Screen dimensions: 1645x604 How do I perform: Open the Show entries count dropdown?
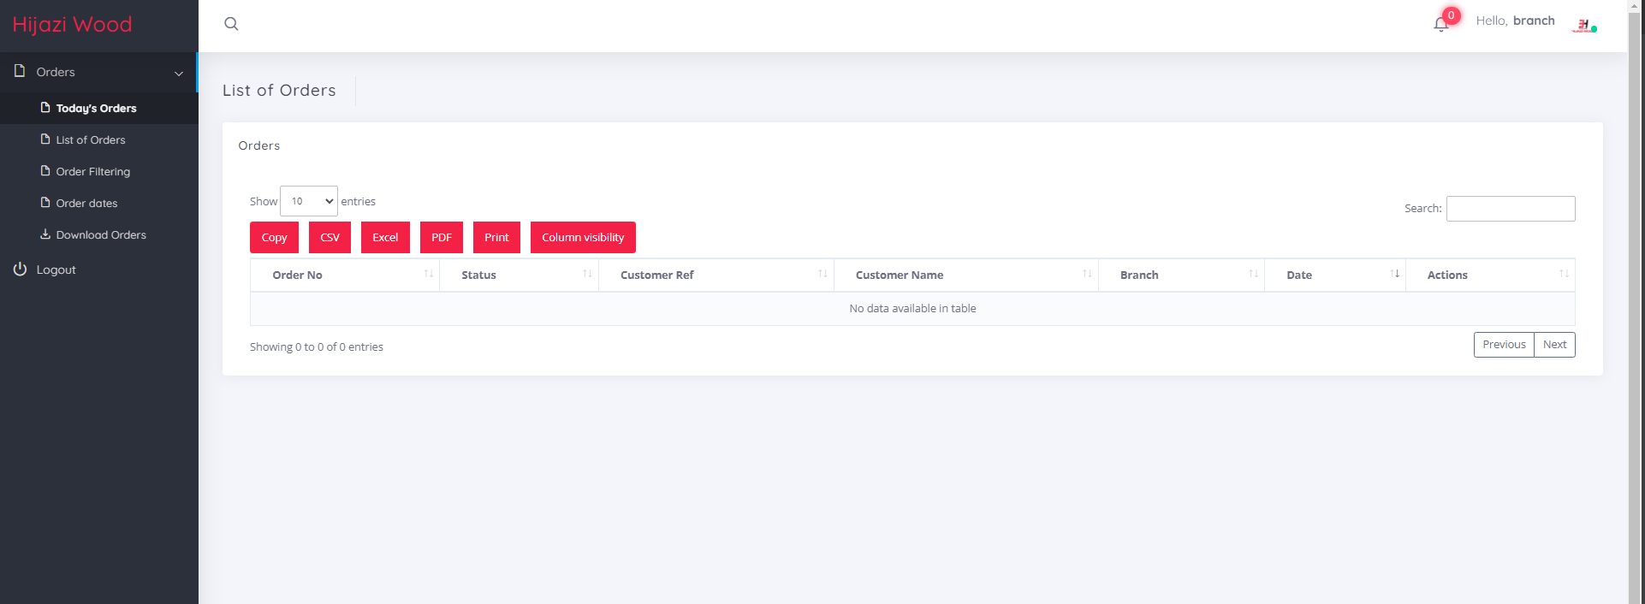pyautogui.click(x=309, y=201)
